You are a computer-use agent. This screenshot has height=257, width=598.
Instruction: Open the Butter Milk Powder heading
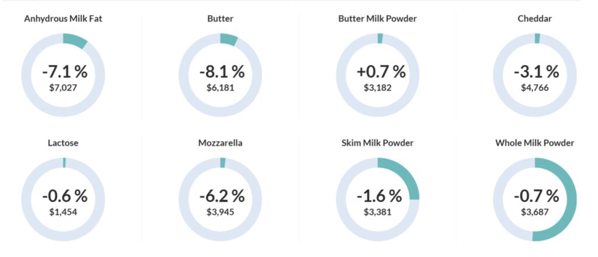pos(377,19)
